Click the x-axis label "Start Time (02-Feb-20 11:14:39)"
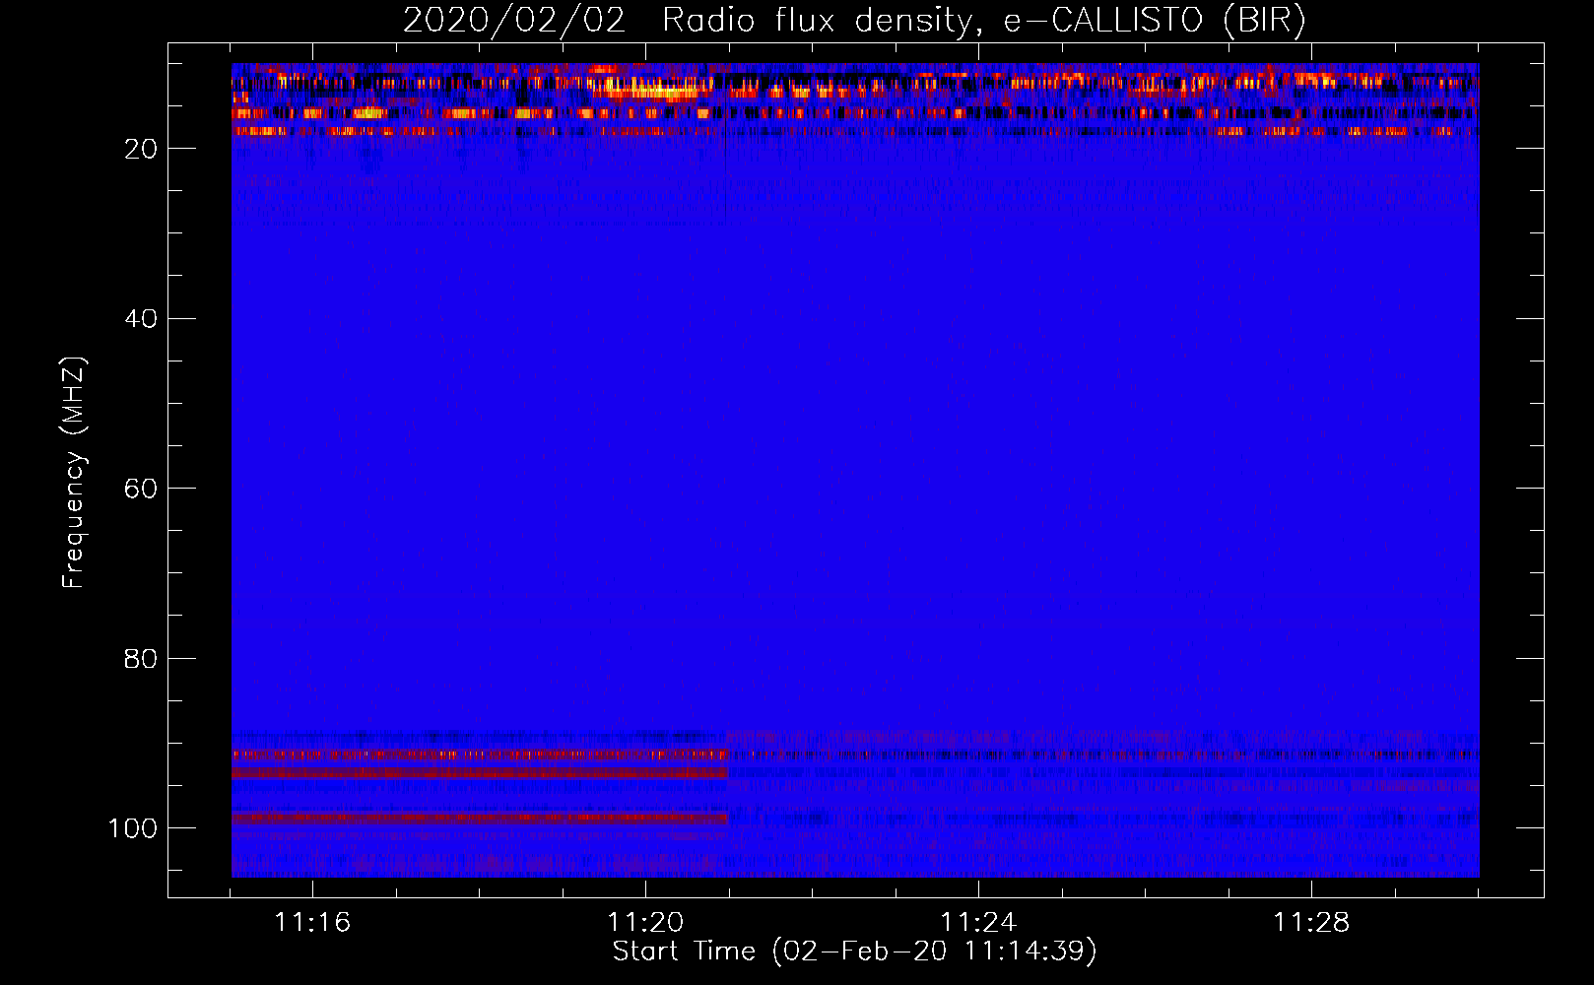The image size is (1594, 985). [x=855, y=952]
